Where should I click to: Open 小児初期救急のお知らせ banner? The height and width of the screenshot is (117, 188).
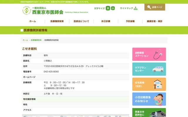pos(149,99)
